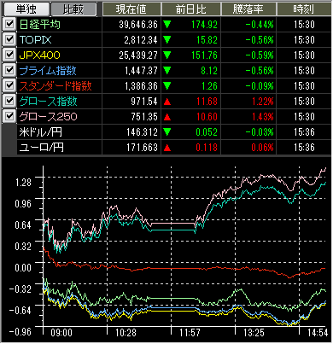Click the 時刻 column header
The image size is (333, 344).
pyautogui.click(x=304, y=9)
